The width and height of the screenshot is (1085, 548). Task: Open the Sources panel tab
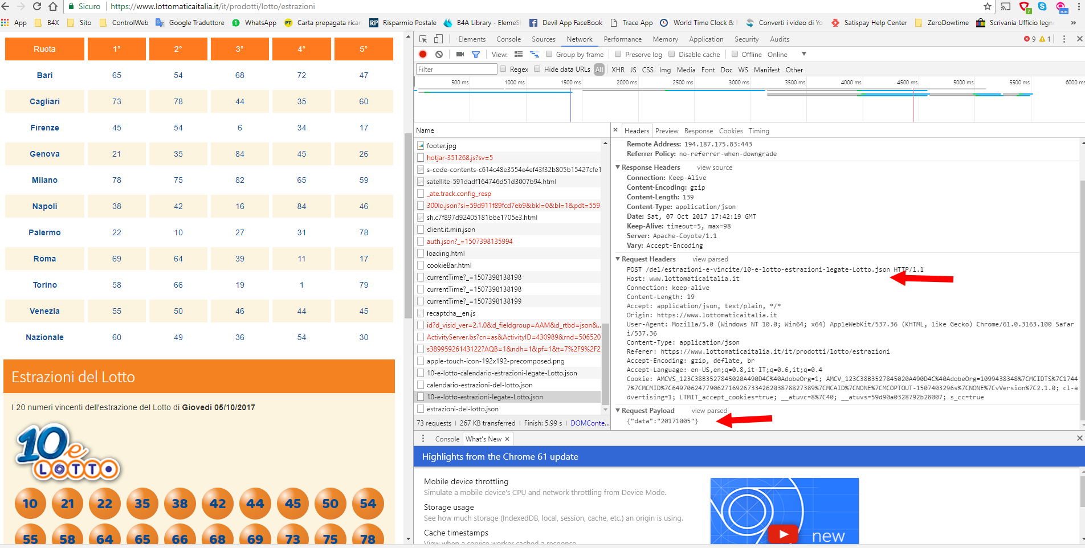pos(544,39)
